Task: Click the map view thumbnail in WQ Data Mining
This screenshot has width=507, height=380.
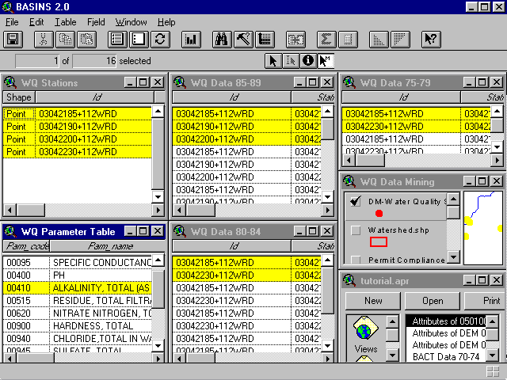Action: tap(483, 228)
